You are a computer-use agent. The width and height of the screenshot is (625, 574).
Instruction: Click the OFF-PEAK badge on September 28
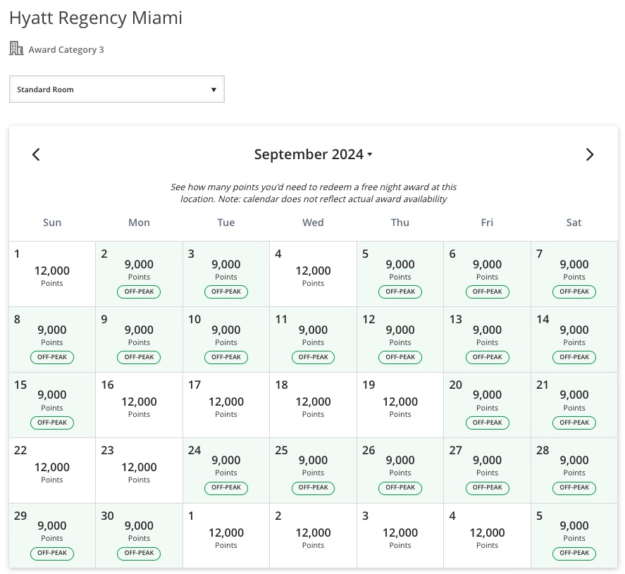click(574, 488)
